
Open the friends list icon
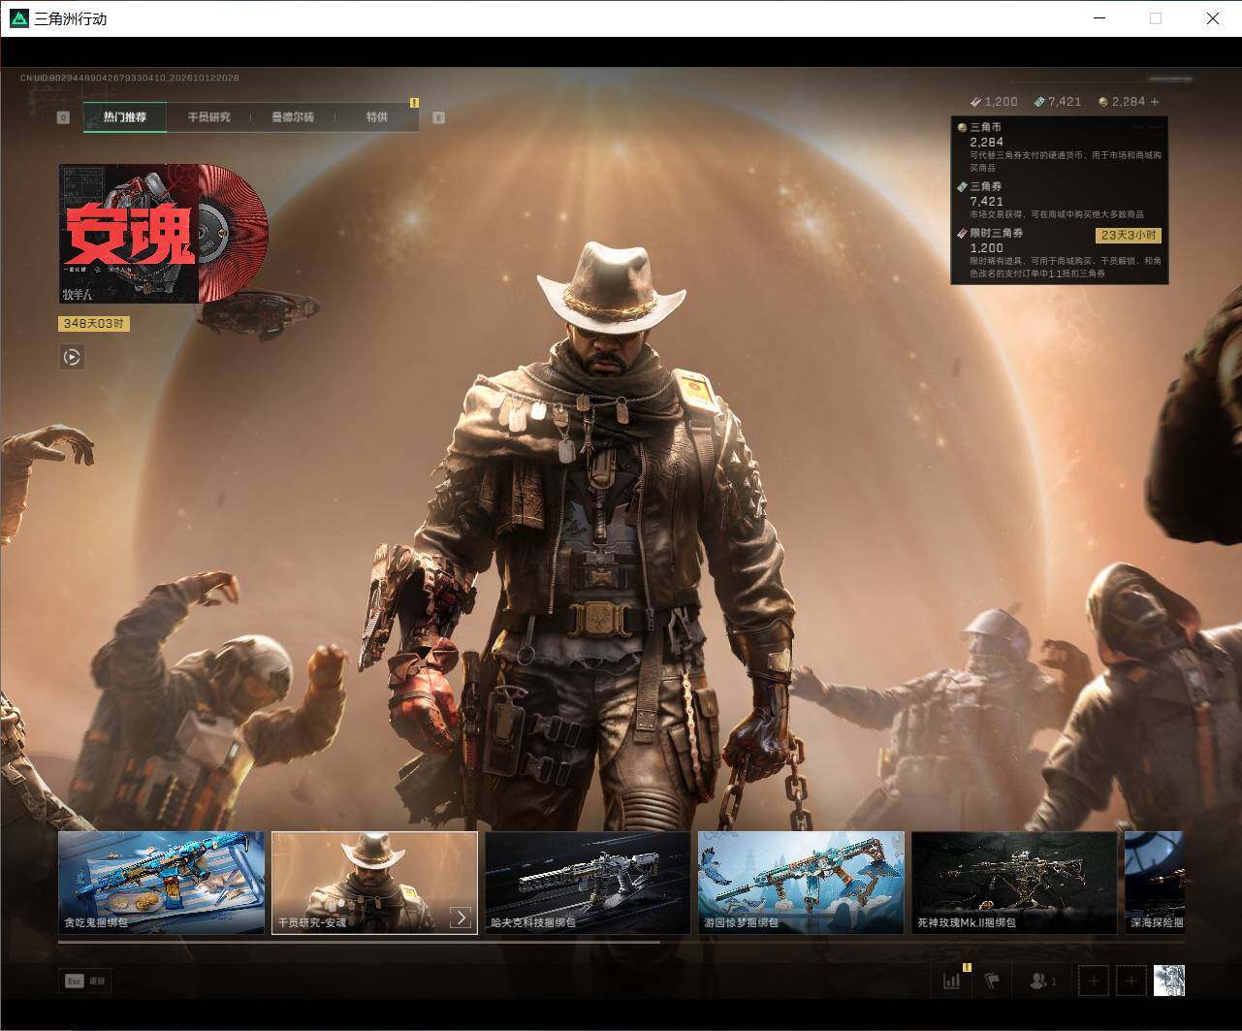click(x=1042, y=981)
